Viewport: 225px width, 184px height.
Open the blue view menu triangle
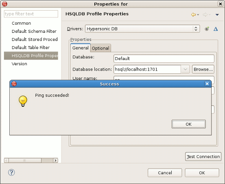point(217,15)
